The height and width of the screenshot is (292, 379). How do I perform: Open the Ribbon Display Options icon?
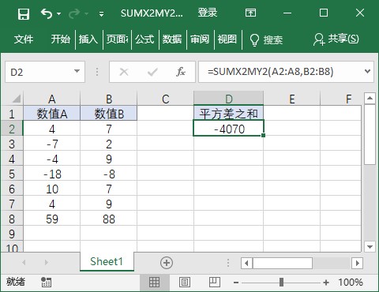250,13
